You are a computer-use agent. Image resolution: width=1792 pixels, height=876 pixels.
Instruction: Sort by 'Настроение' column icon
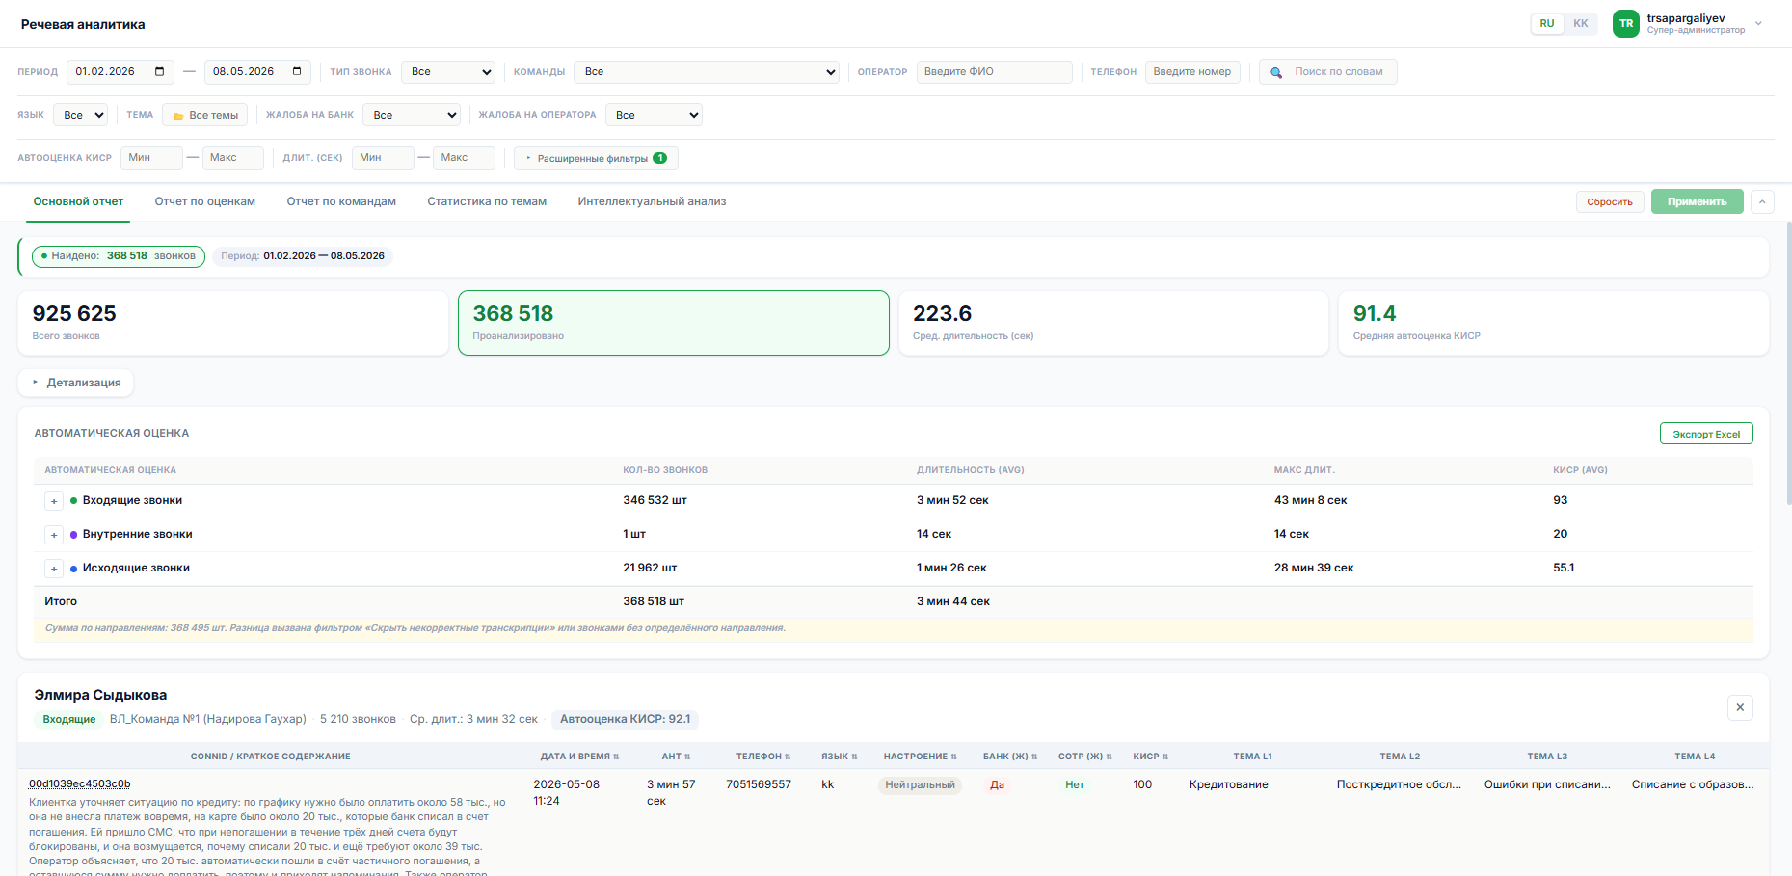[x=954, y=757]
